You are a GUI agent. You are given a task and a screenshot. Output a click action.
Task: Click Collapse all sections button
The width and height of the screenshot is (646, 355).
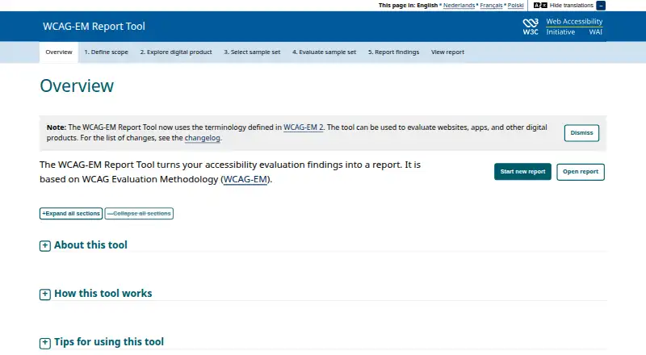click(x=139, y=213)
